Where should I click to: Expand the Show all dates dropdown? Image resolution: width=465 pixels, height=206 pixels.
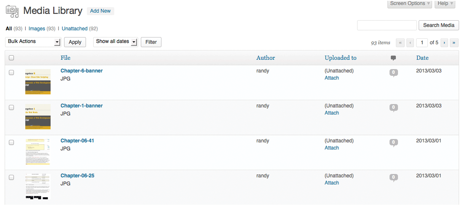pyautogui.click(x=116, y=42)
